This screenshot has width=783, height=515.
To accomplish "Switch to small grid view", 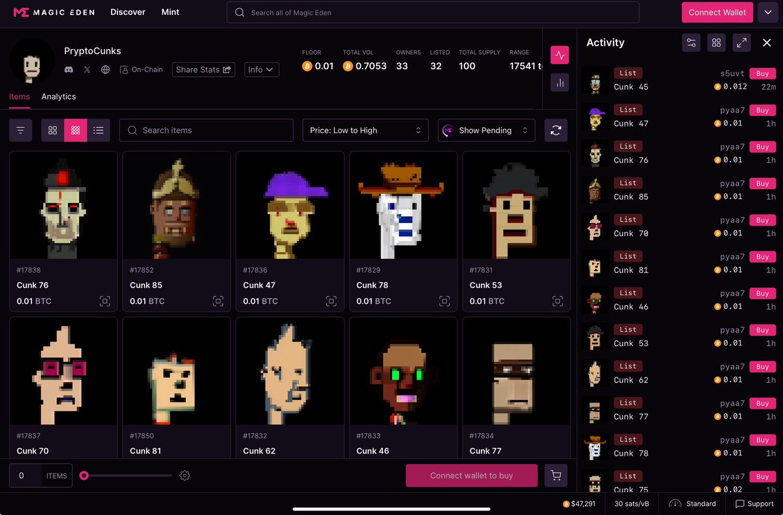I will point(76,130).
